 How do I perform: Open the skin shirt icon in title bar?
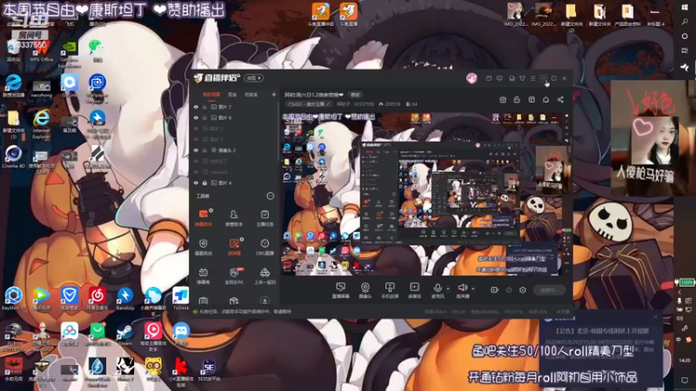(523, 78)
